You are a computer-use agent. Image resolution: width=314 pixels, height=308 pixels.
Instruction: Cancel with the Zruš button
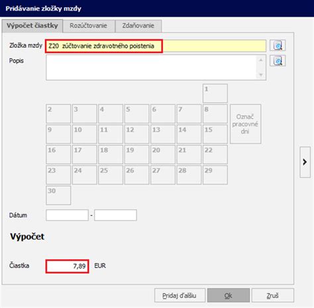tap(273, 295)
